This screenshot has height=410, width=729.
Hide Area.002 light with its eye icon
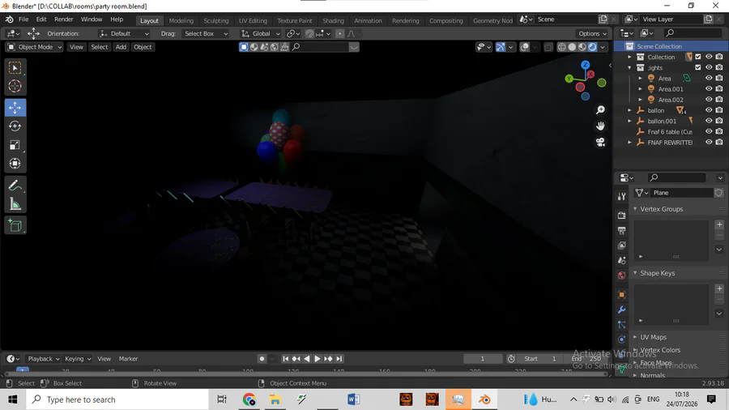point(709,100)
